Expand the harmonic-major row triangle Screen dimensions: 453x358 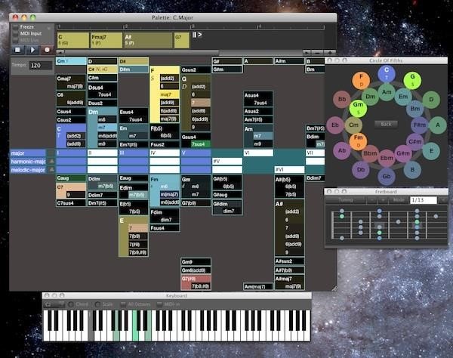[51, 161]
